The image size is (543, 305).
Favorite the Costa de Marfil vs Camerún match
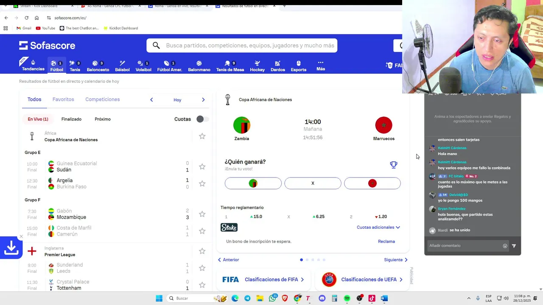(202, 231)
